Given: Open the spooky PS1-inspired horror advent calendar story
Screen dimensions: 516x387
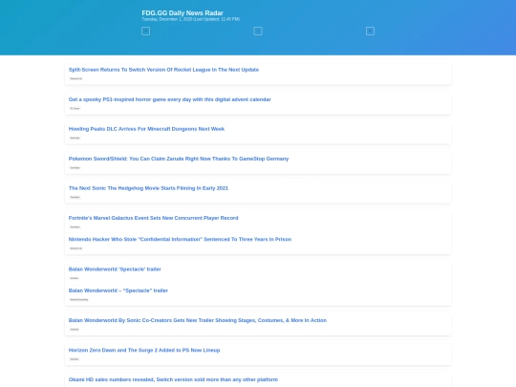Looking at the screenshot, I should (169, 99).
